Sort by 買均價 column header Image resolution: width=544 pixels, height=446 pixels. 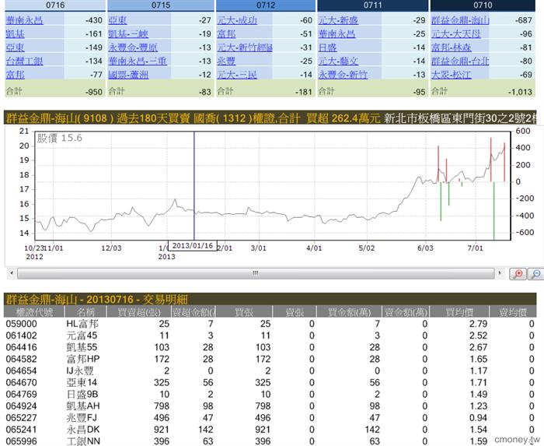point(459,311)
